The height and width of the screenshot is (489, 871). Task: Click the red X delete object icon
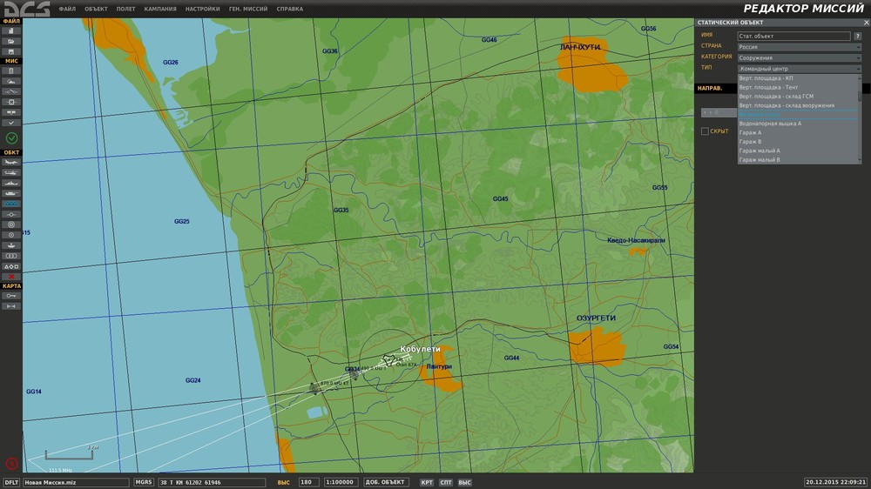click(11, 277)
